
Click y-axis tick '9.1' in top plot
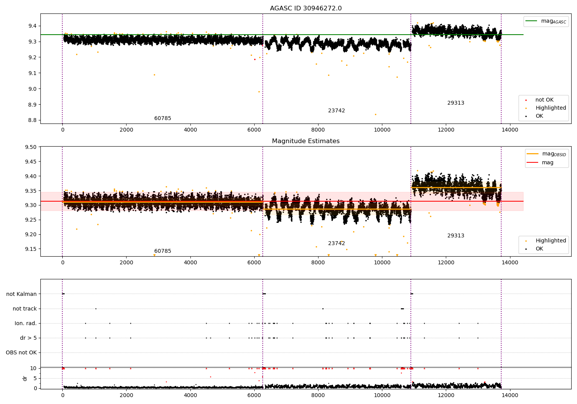click(32, 73)
